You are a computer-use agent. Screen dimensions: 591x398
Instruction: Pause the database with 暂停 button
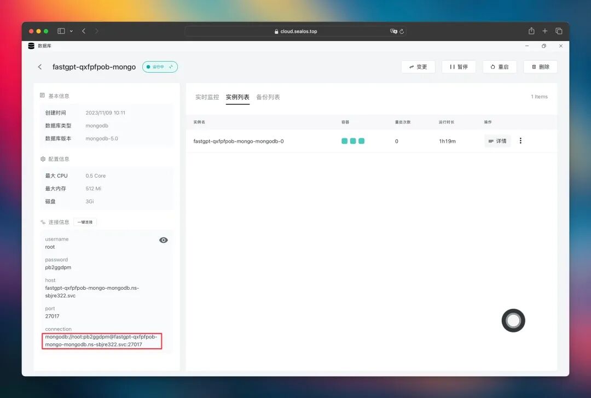tap(459, 67)
